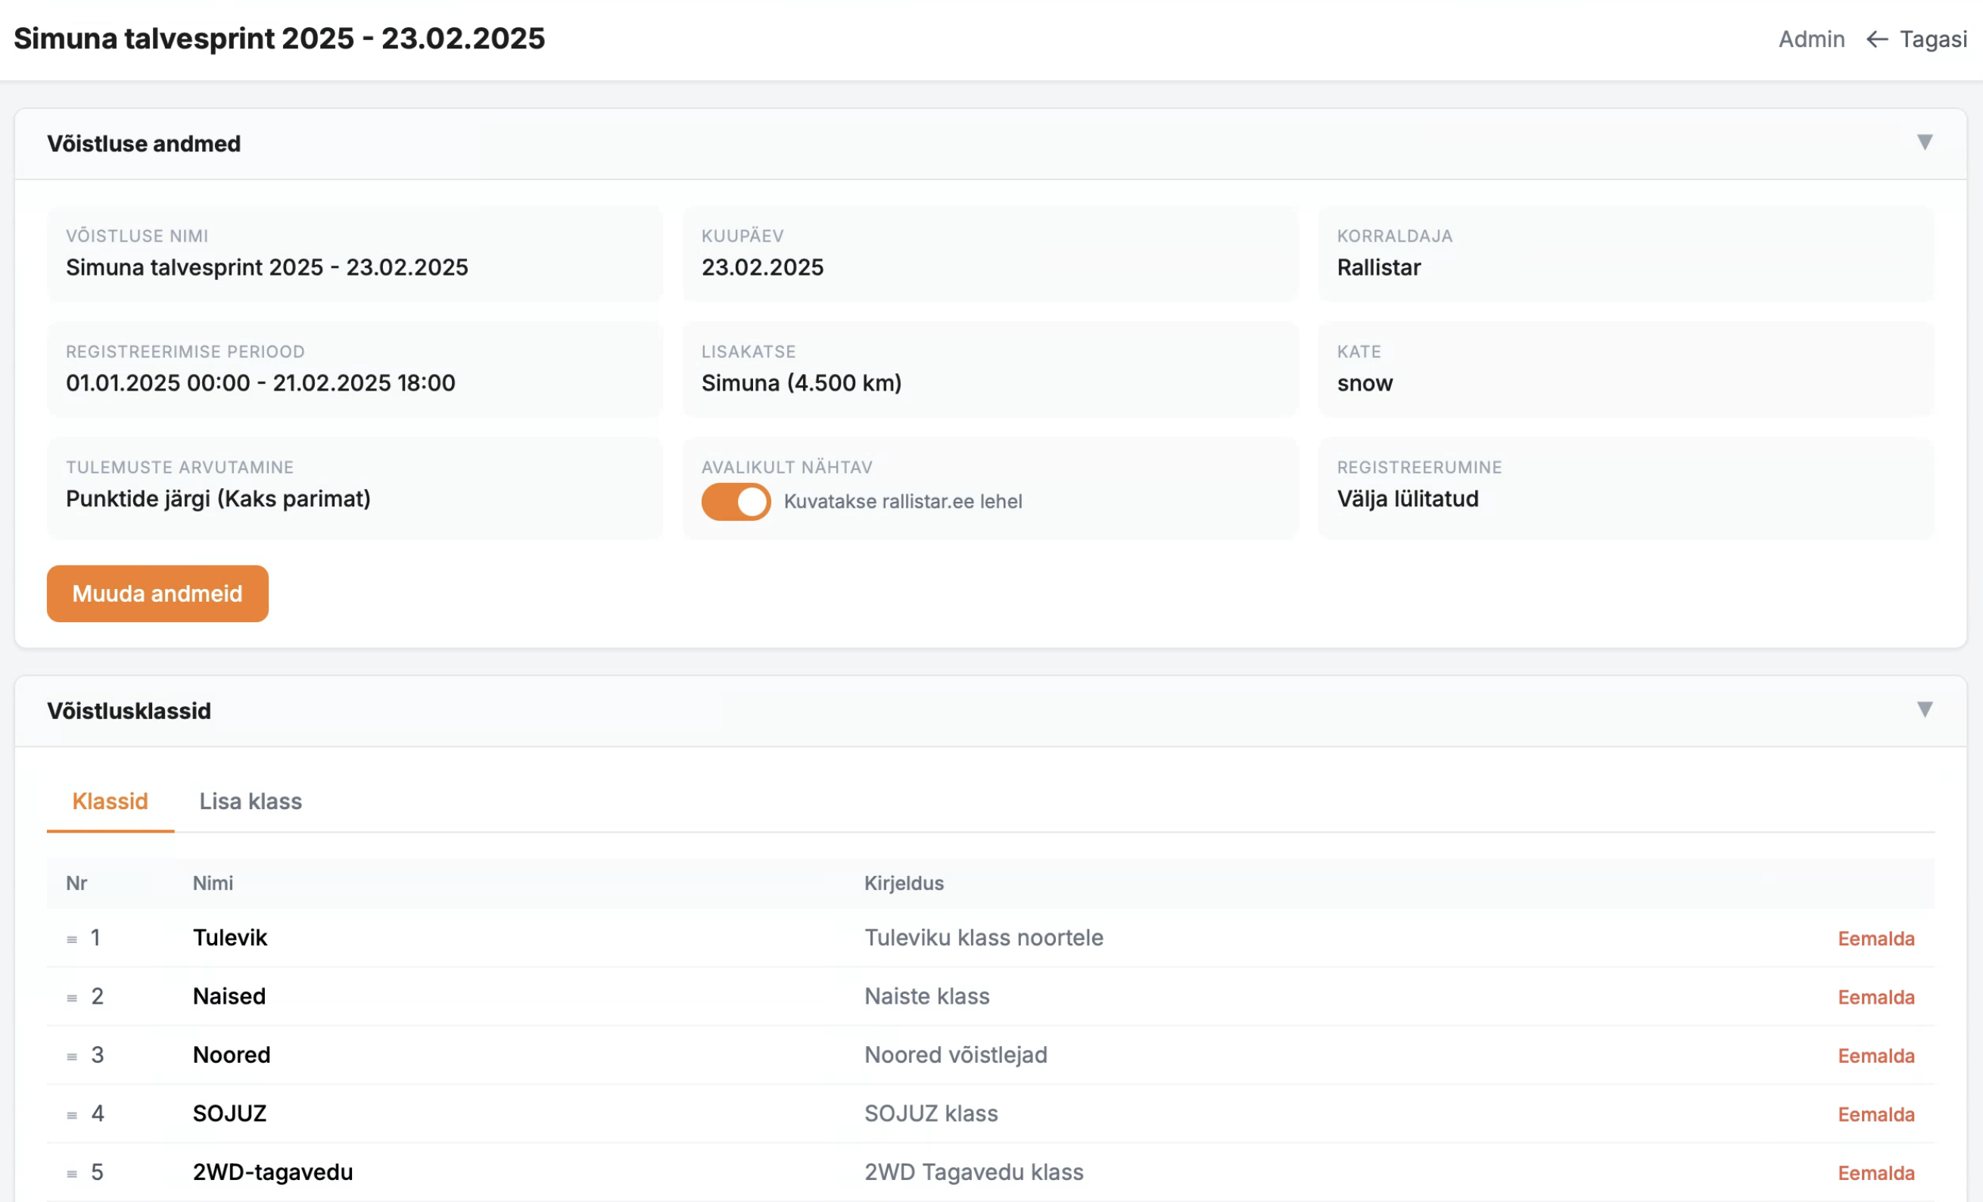
Task: Switch to the Lisa klass tab
Action: (251, 801)
